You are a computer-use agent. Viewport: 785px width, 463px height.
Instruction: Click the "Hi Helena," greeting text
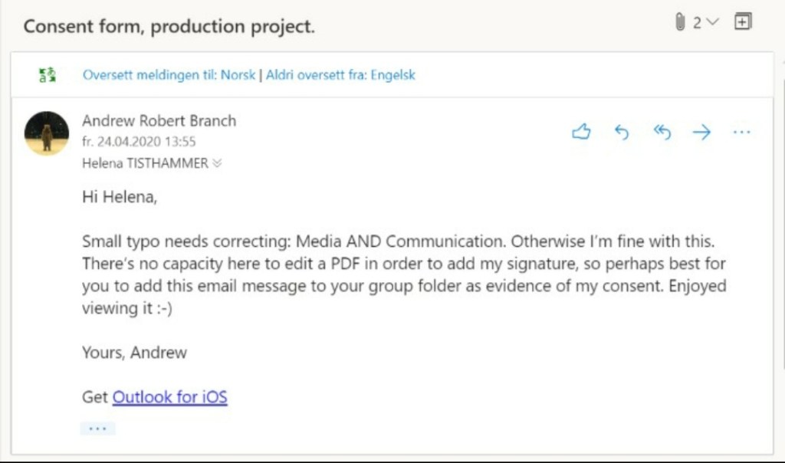tap(120, 198)
